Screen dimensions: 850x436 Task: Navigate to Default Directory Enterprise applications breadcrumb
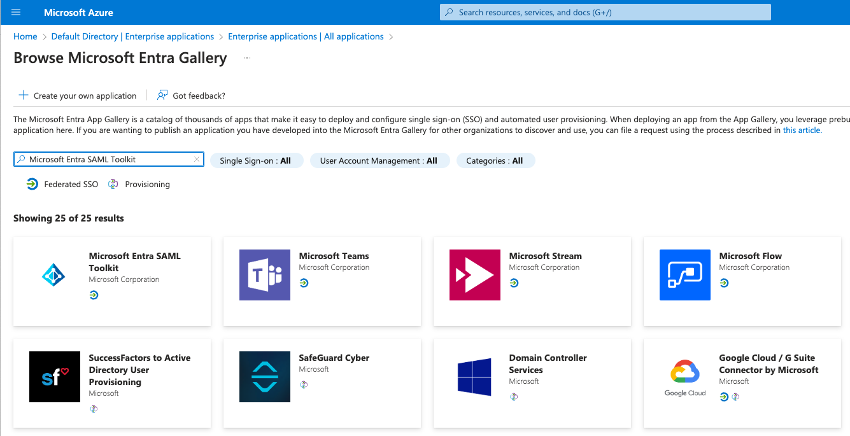[132, 36]
